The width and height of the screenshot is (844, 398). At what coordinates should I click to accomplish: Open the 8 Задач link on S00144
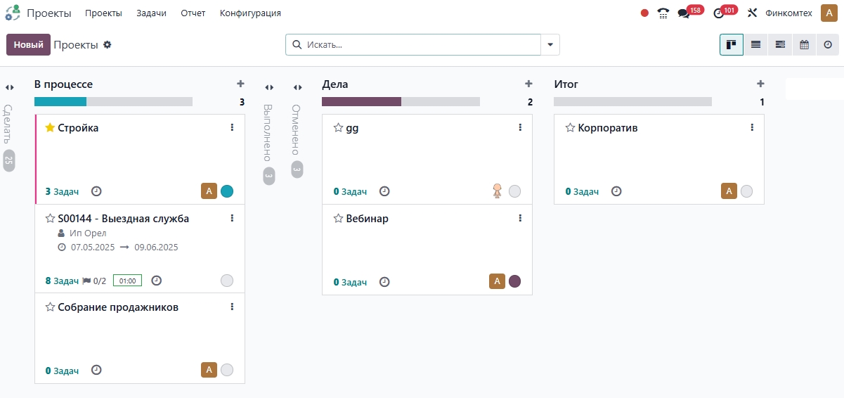[62, 281]
